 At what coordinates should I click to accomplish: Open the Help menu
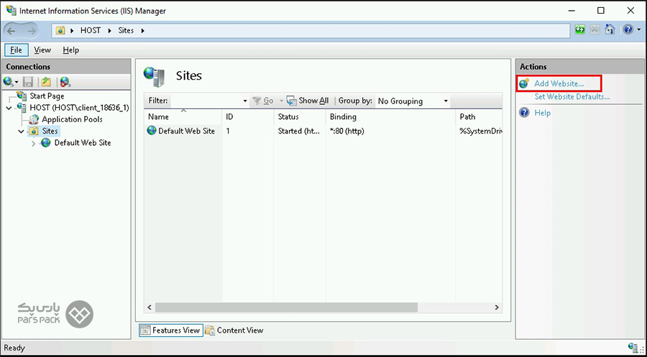point(71,50)
